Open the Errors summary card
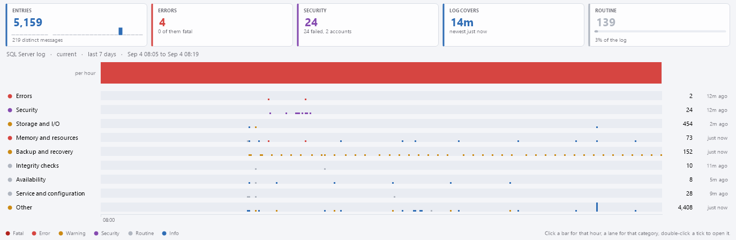736x240 pixels. 222,25
